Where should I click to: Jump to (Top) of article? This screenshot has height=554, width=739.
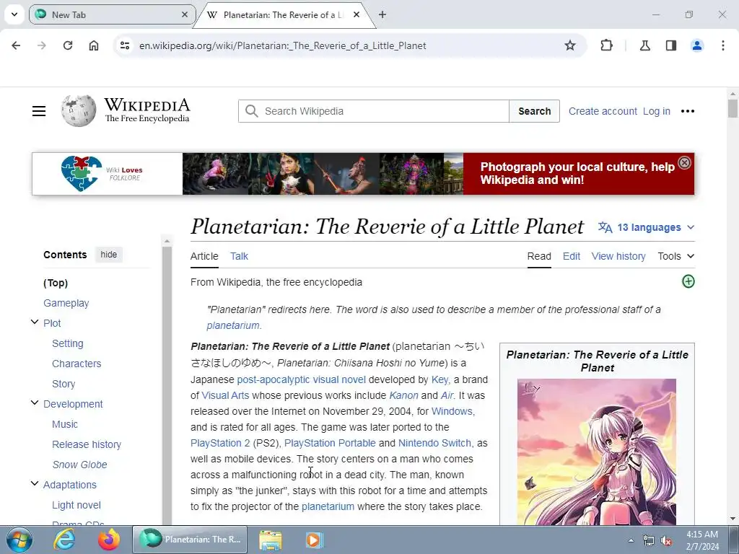click(x=56, y=283)
